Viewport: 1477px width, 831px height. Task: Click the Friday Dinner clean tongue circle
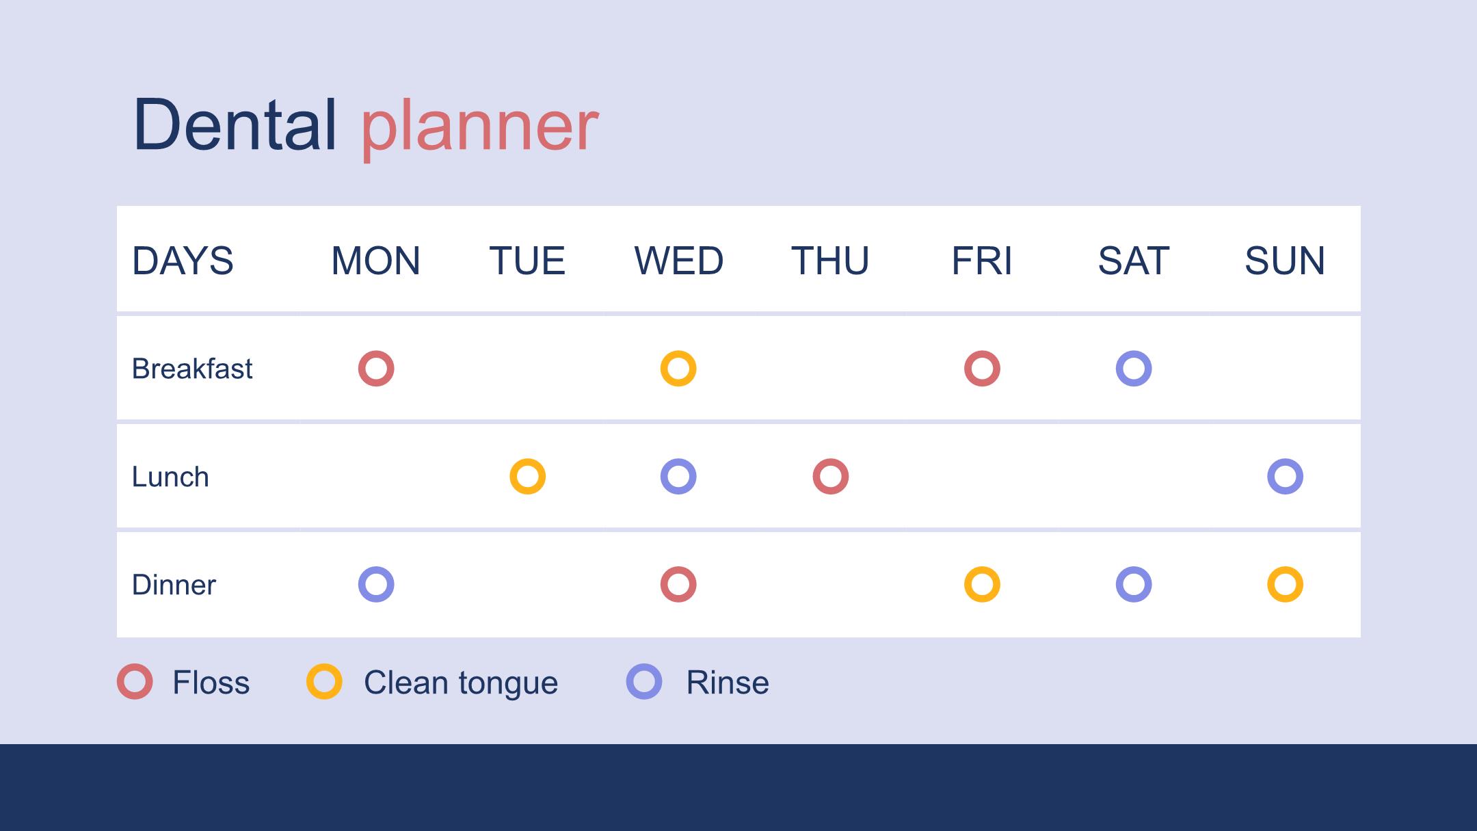pos(982,584)
